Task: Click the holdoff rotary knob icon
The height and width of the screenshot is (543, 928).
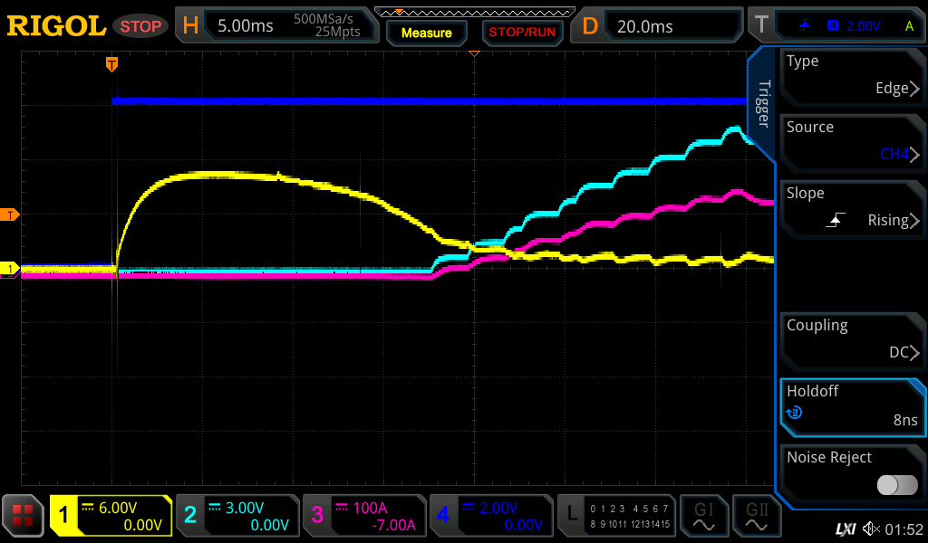Action: [x=795, y=413]
